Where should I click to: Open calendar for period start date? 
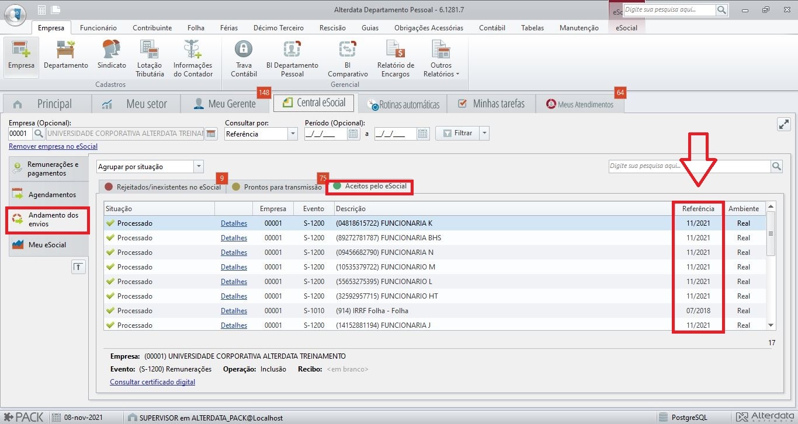[353, 134]
